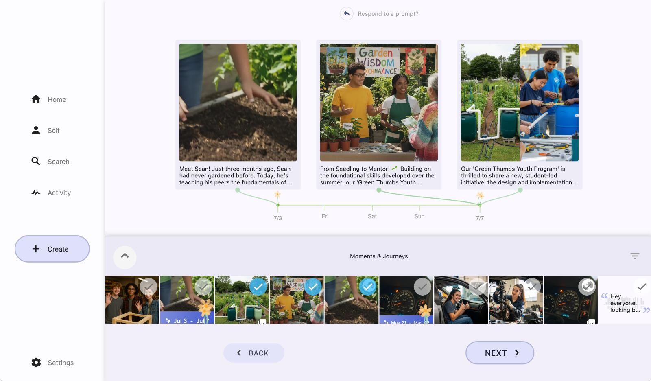
Task: Uncheck the Garden Wisdom Exchange thumbnail
Action: click(x=313, y=287)
